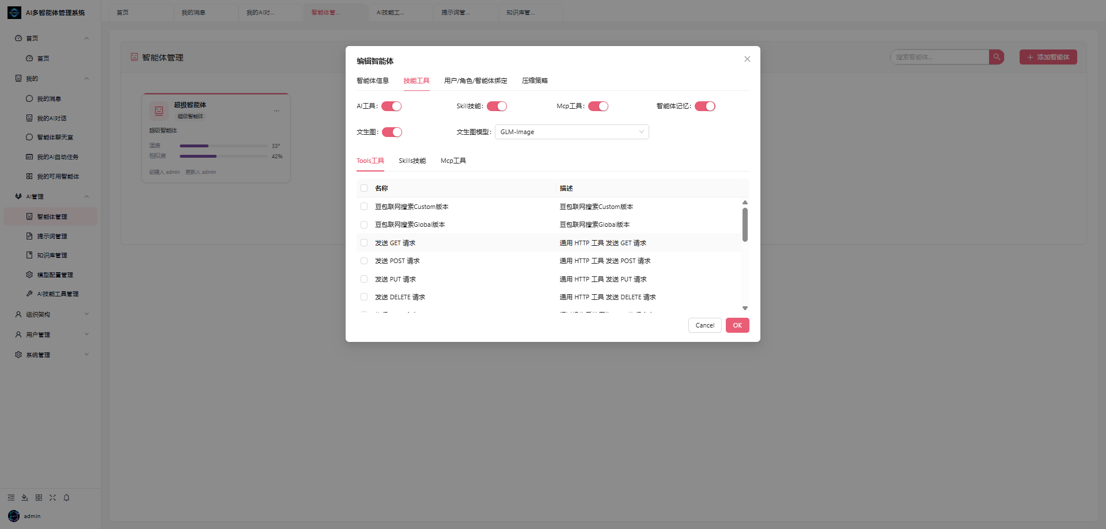
Task: Switch to the 智能体信息 tab
Action: pos(373,81)
